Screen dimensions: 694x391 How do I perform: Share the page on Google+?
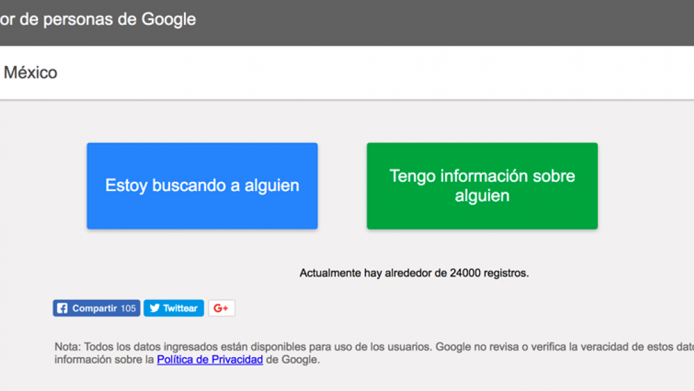(x=221, y=309)
